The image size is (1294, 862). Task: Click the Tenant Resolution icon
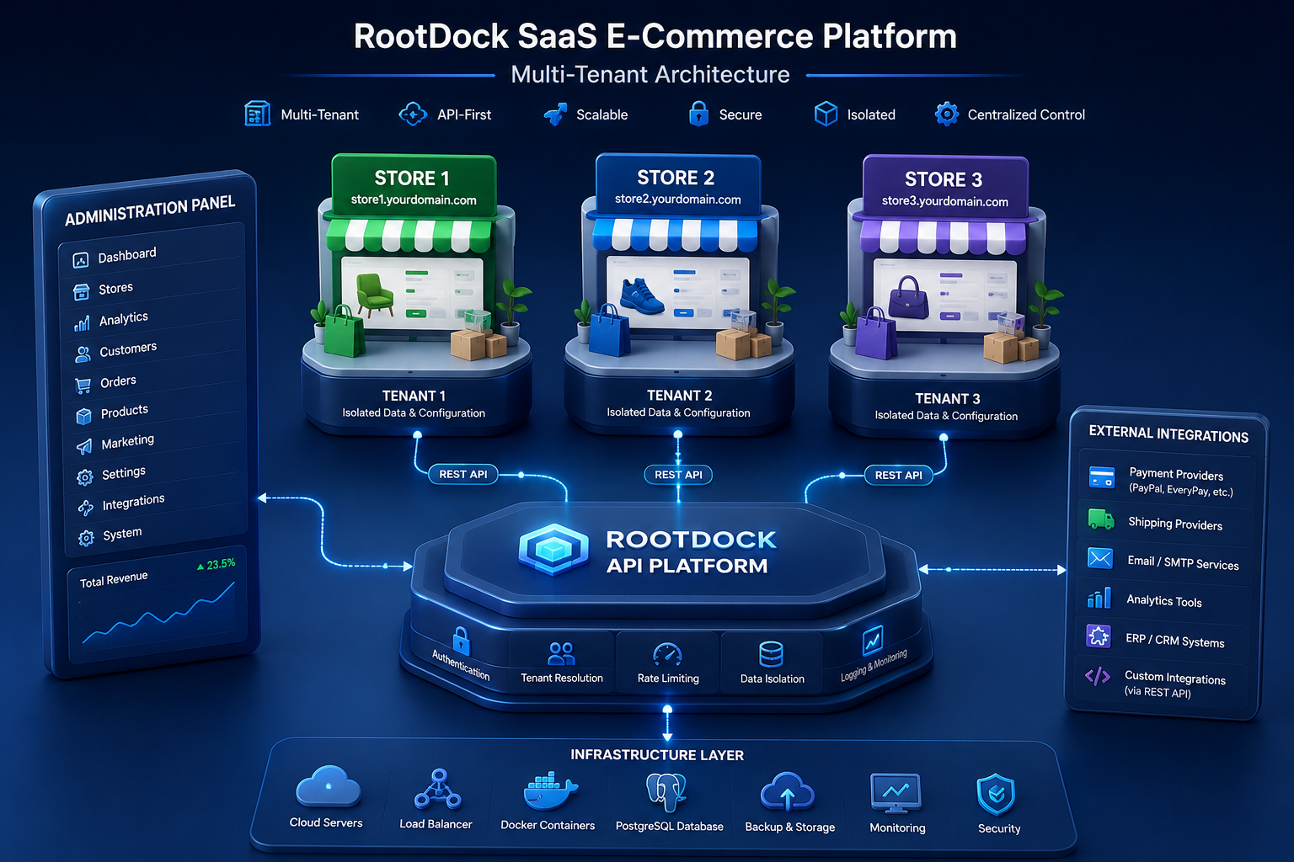point(561,653)
